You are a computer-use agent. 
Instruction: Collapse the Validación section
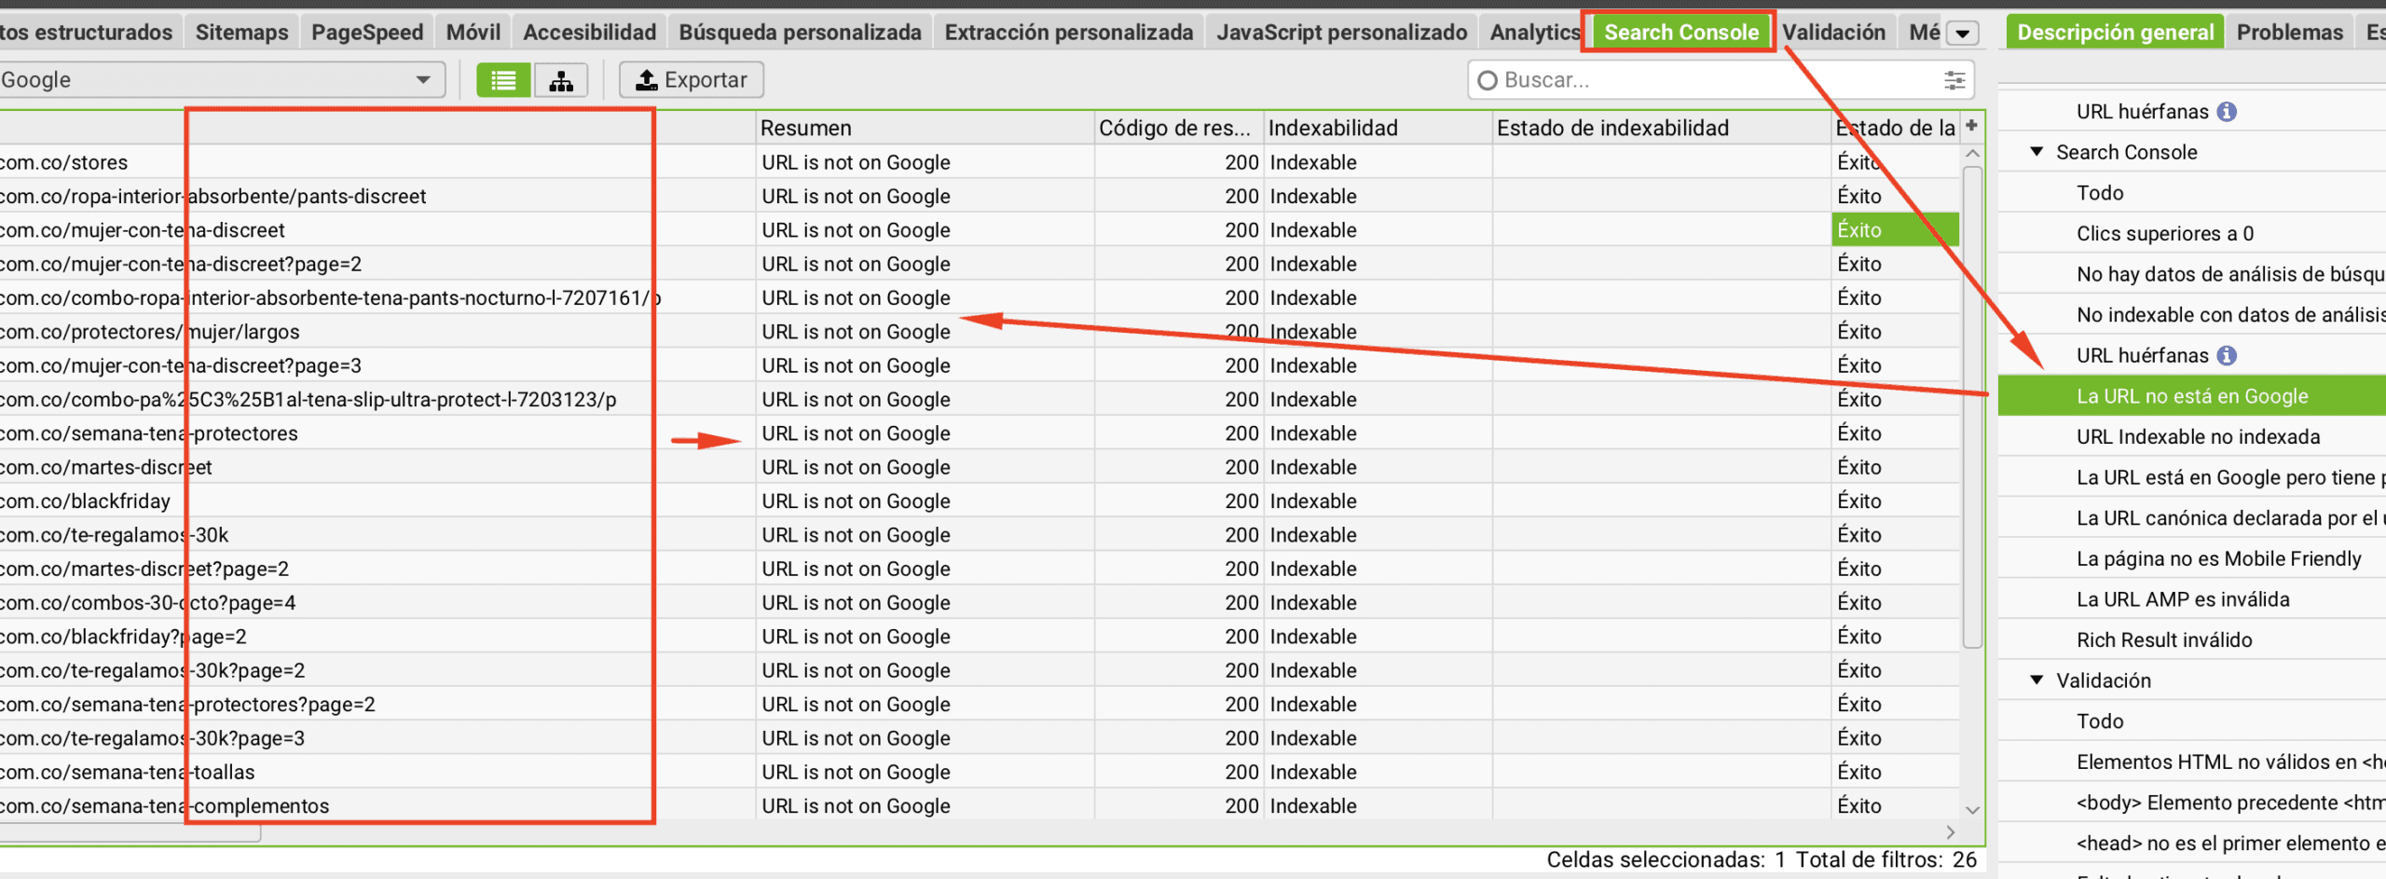(x=2035, y=680)
